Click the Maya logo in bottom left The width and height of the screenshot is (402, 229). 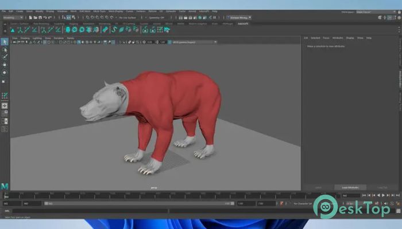click(5, 186)
